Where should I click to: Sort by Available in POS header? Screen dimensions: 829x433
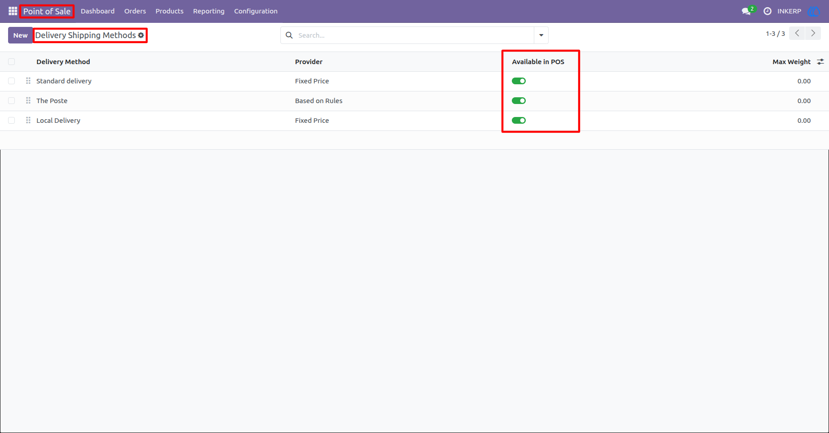pyautogui.click(x=538, y=61)
